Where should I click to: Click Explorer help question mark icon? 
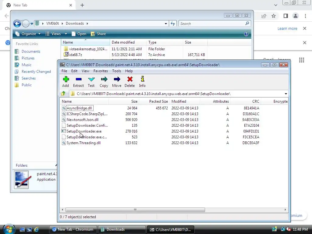point(246,34)
